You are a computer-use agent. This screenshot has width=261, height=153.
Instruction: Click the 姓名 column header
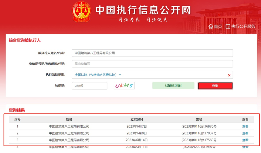click(69, 119)
